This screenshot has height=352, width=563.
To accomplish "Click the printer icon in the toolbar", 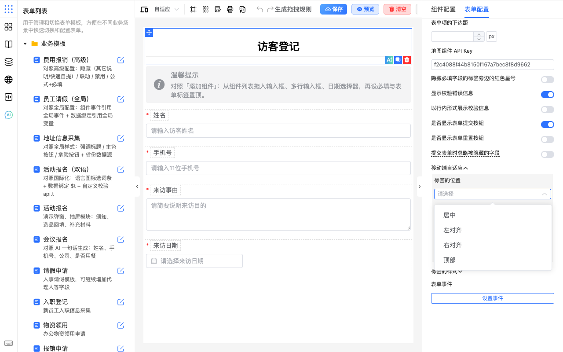I will (x=230, y=9).
